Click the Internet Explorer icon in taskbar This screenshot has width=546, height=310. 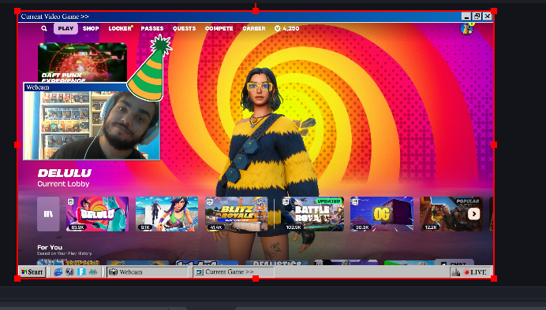pos(58,271)
